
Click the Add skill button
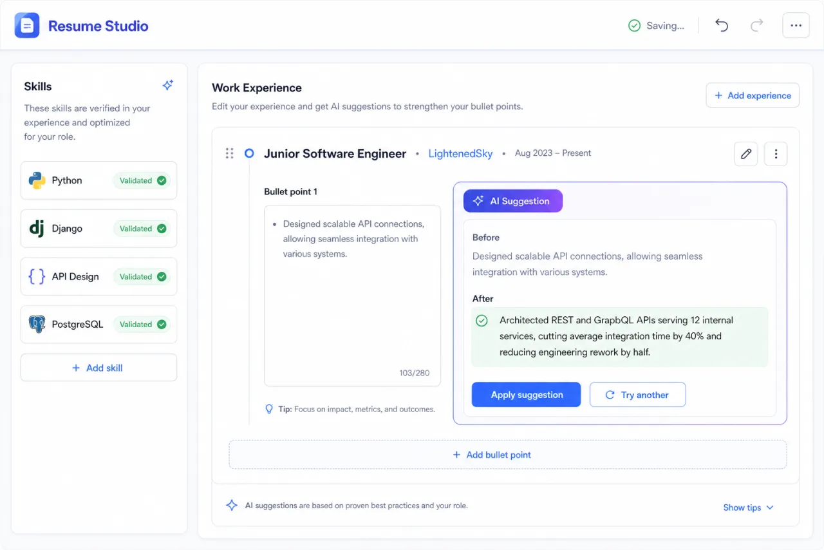[98, 368]
